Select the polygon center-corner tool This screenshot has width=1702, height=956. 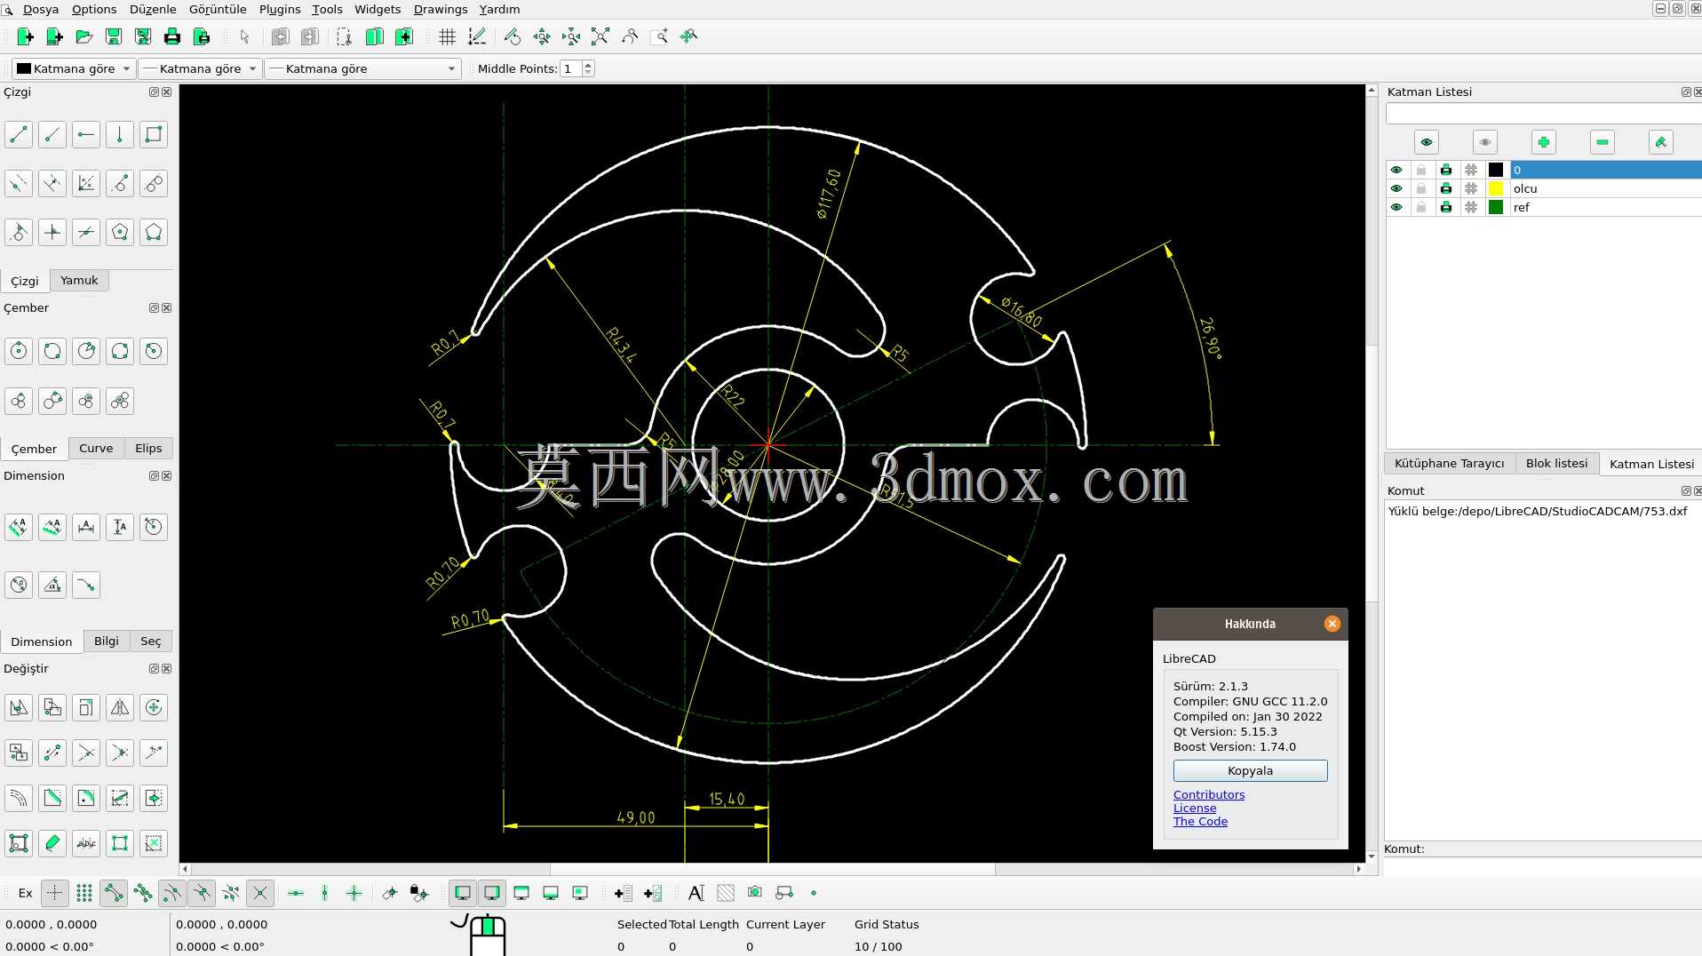click(x=120, y=233)
